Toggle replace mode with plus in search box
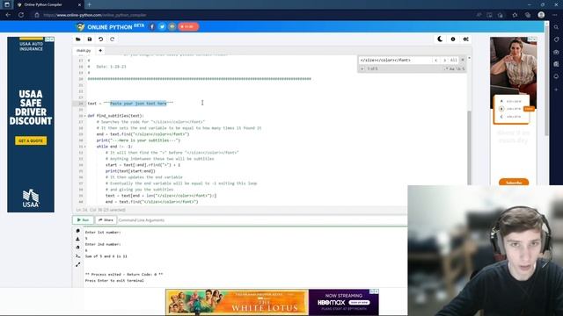 click(362, 68)
